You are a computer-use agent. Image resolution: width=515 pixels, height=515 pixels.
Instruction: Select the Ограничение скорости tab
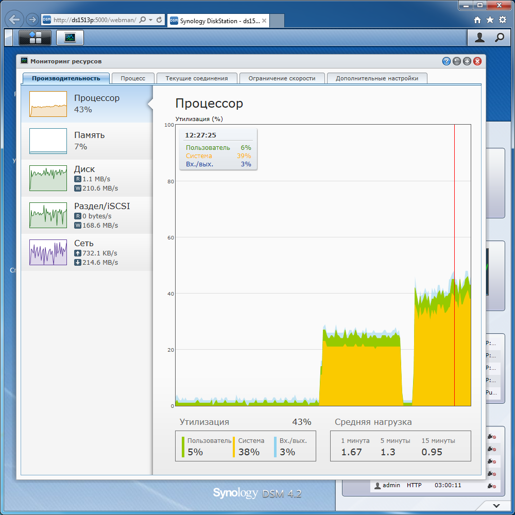282,78
